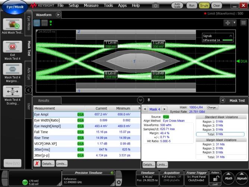Viewport: 249px width, 187px height.
Task: Select the single waveform view layout
Action: 37,23
